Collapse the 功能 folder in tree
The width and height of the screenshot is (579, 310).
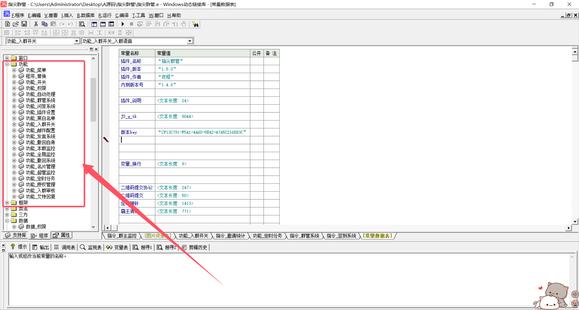[x=7, y=64]
